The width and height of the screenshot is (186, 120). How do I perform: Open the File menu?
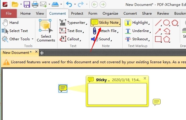9,13
